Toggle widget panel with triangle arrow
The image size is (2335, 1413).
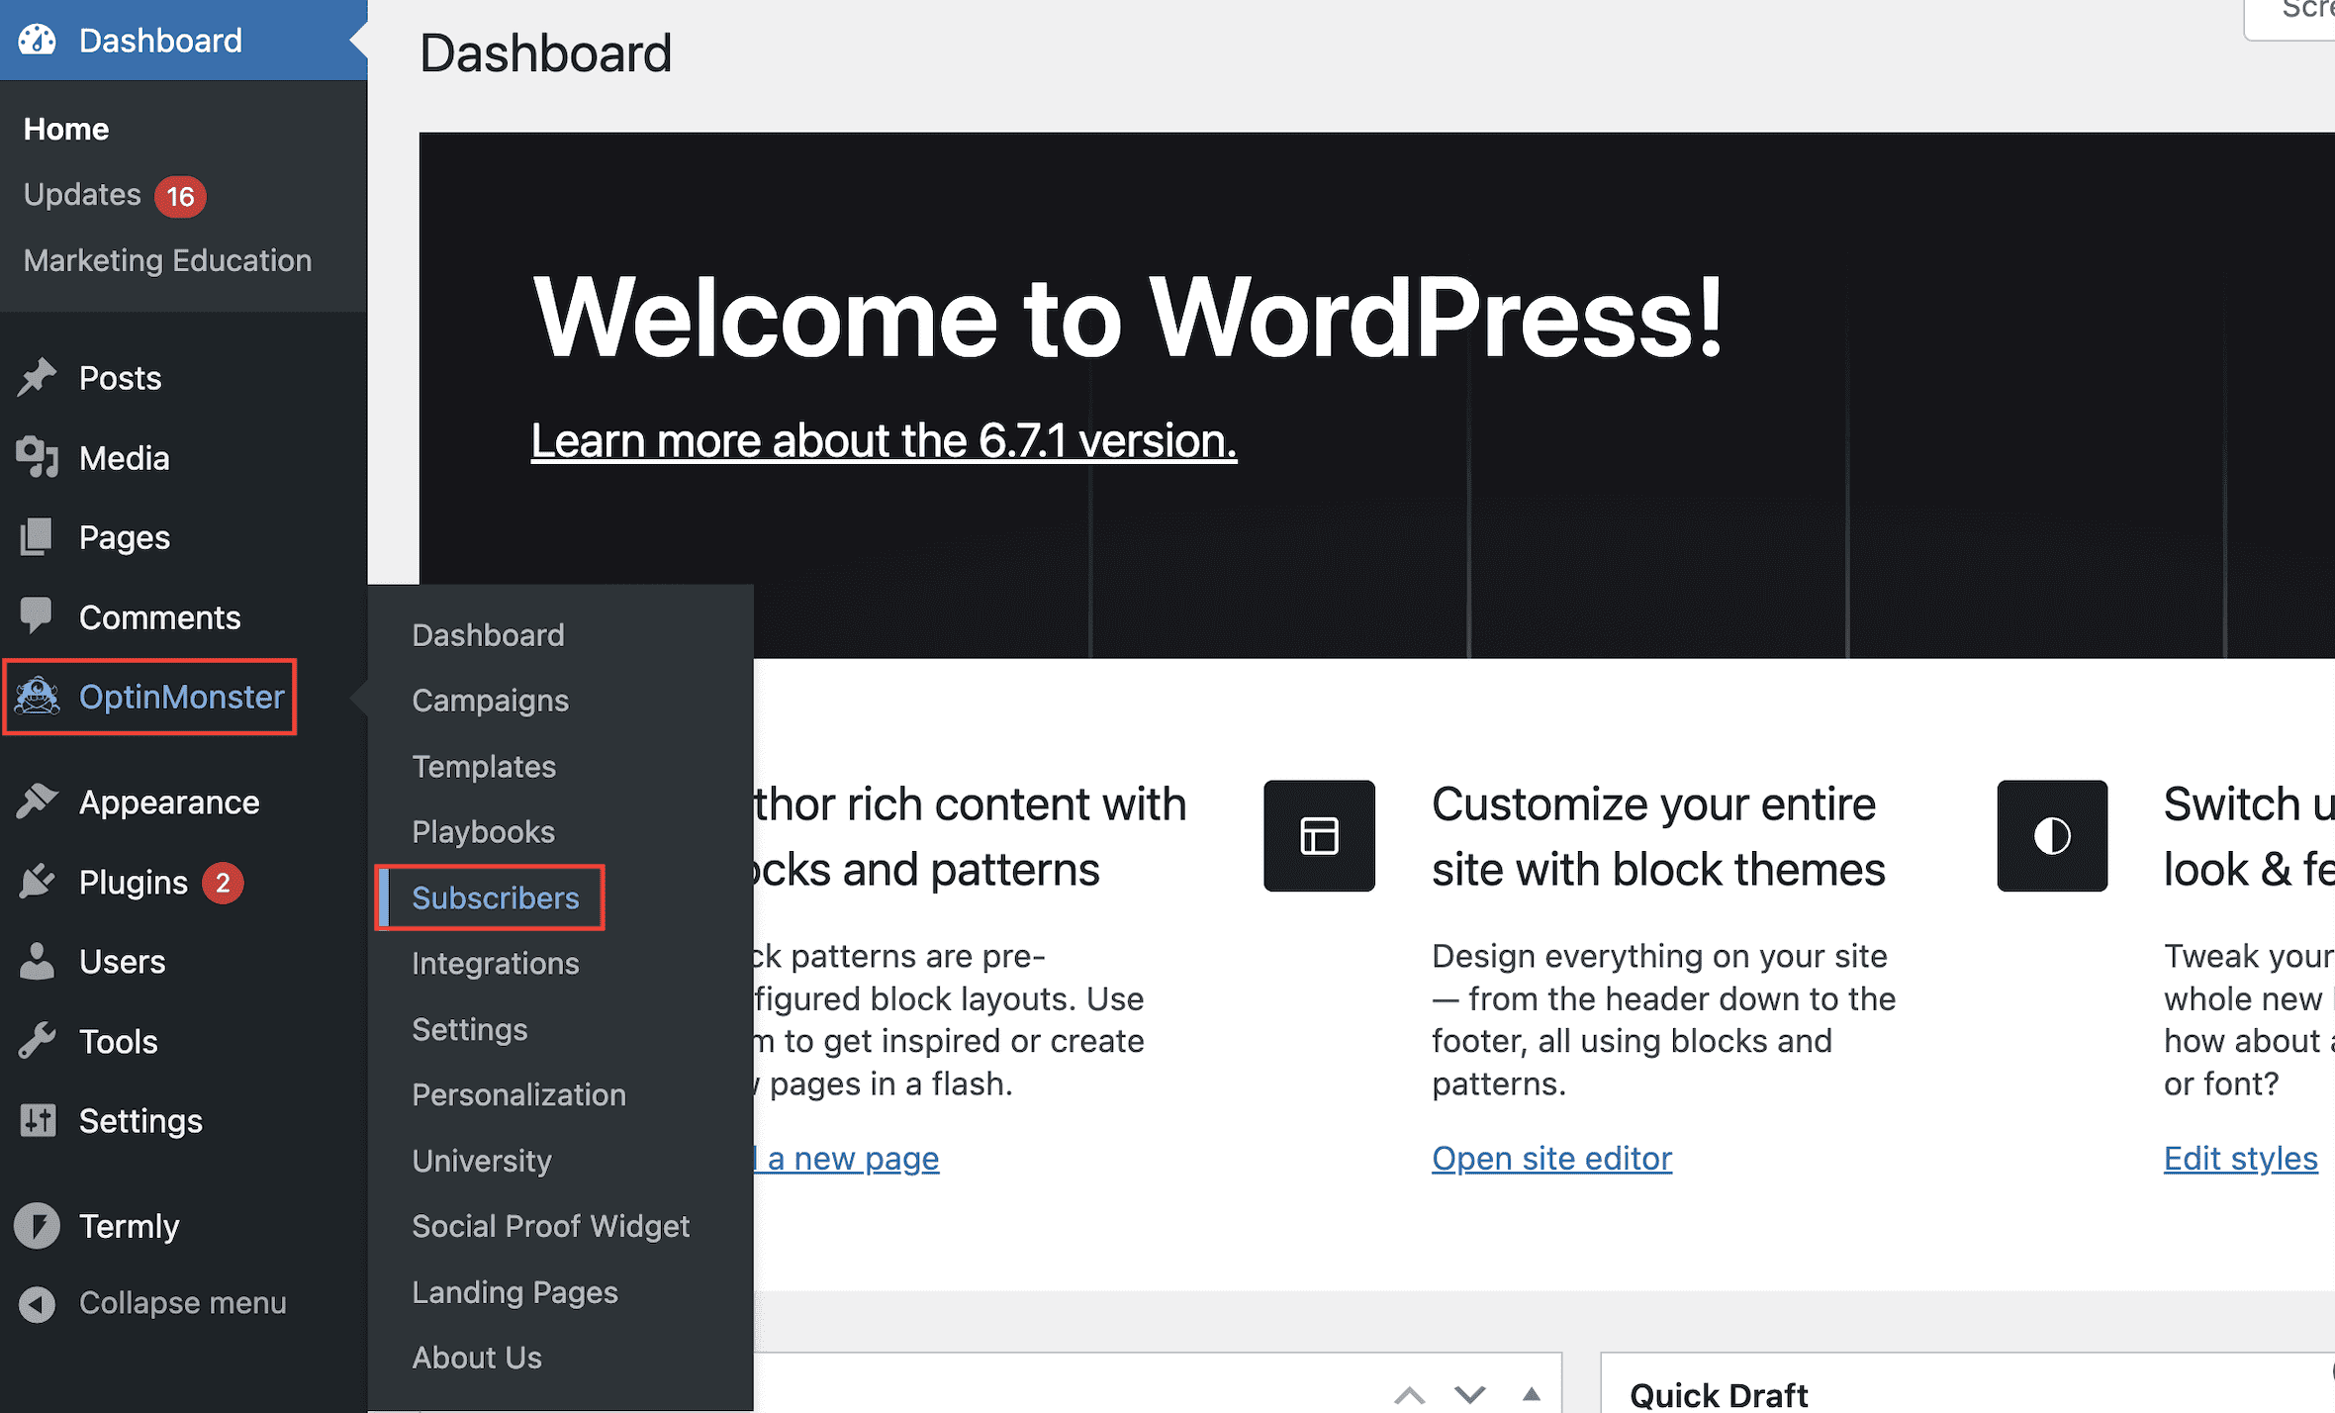pyautogui.click(x=1532, y=1394)
